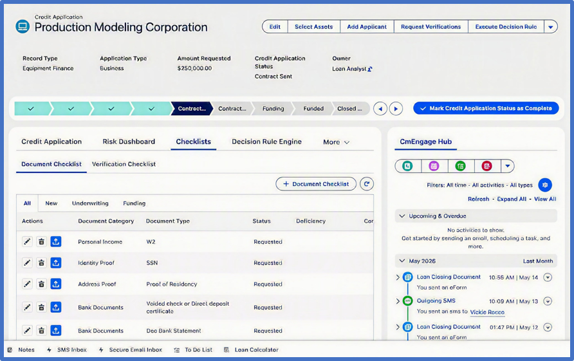The width and height of the screenshot is (574, 361).
Task: Select the Verification Checklist sub-tab
Action: [124, 164]
